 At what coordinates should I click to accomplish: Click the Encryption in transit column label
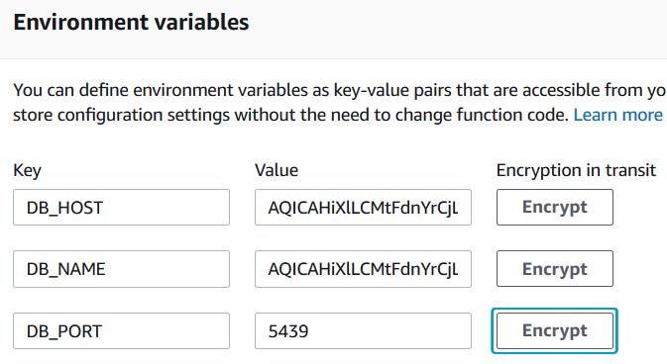(x=576, y=170)
